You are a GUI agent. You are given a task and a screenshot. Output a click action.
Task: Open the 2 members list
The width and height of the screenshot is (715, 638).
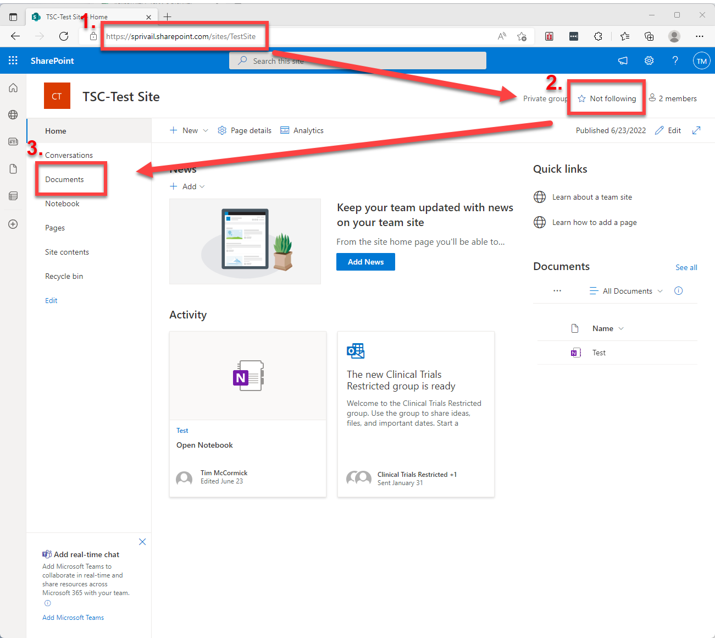(673, 98)
